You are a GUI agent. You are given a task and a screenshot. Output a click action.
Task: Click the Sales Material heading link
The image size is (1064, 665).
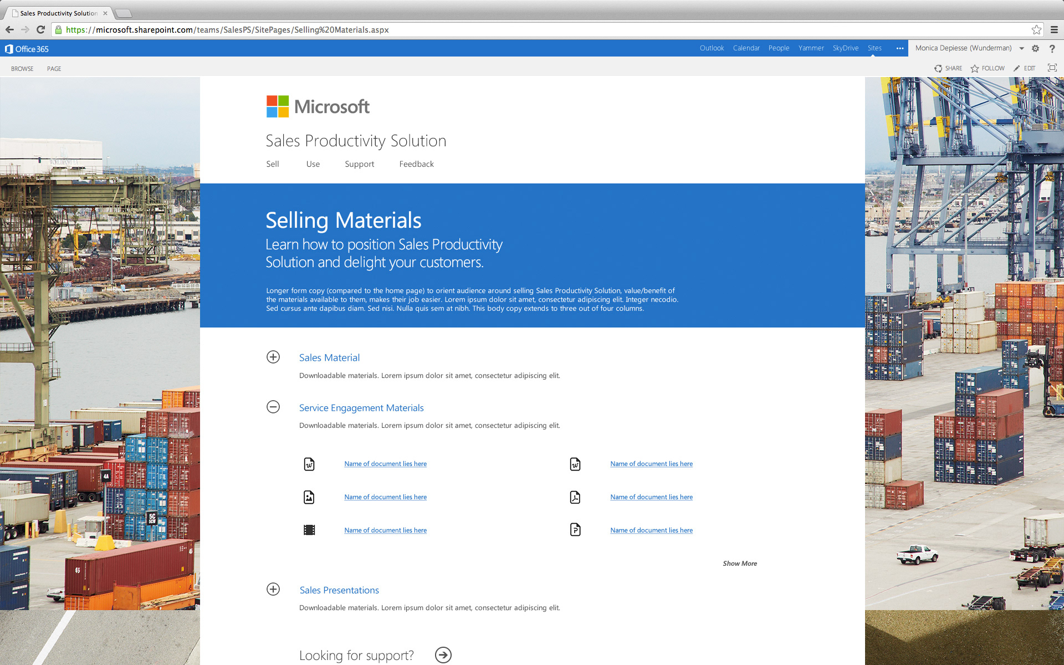[x=329, y=358]
